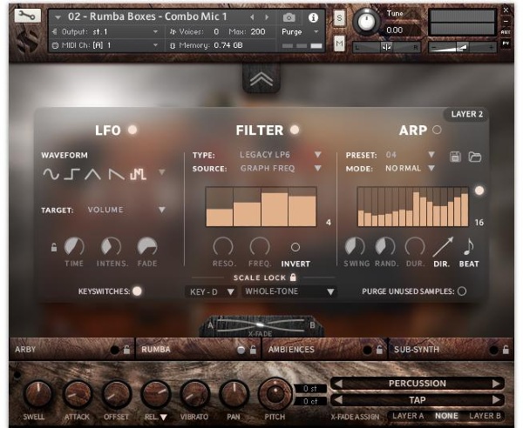Select the ARBY layer tab
Viewport: 523px width, 428px height.
click(x=71, y=350)
